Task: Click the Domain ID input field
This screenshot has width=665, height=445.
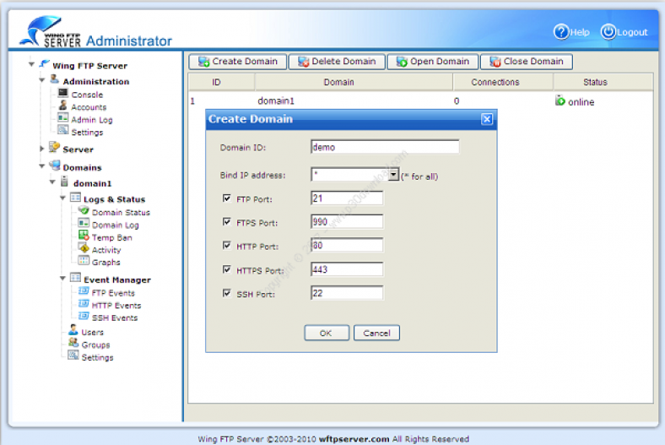Action: 385,147
